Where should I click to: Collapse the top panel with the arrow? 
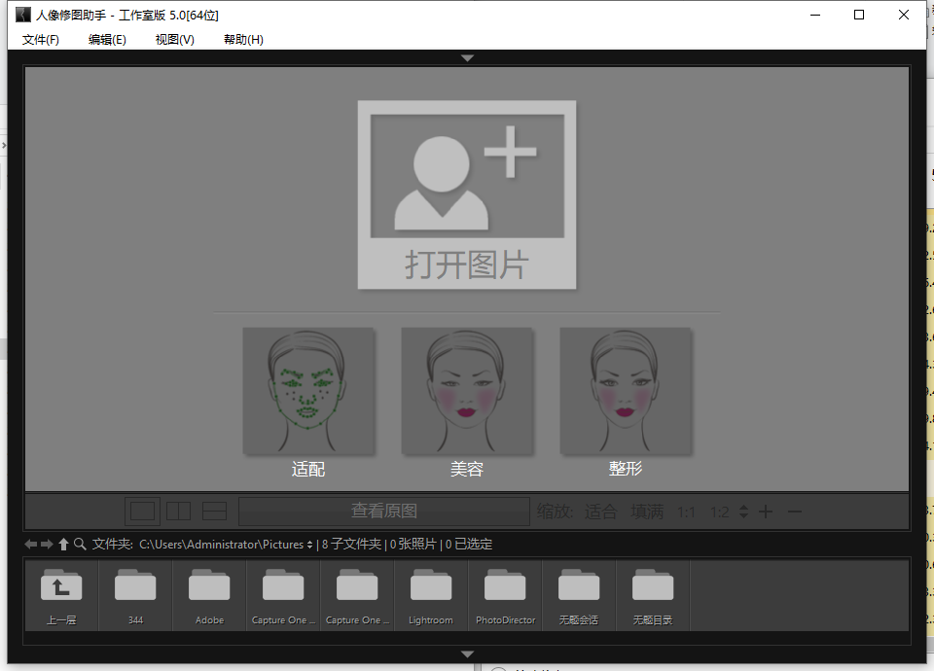pos(467,57)
